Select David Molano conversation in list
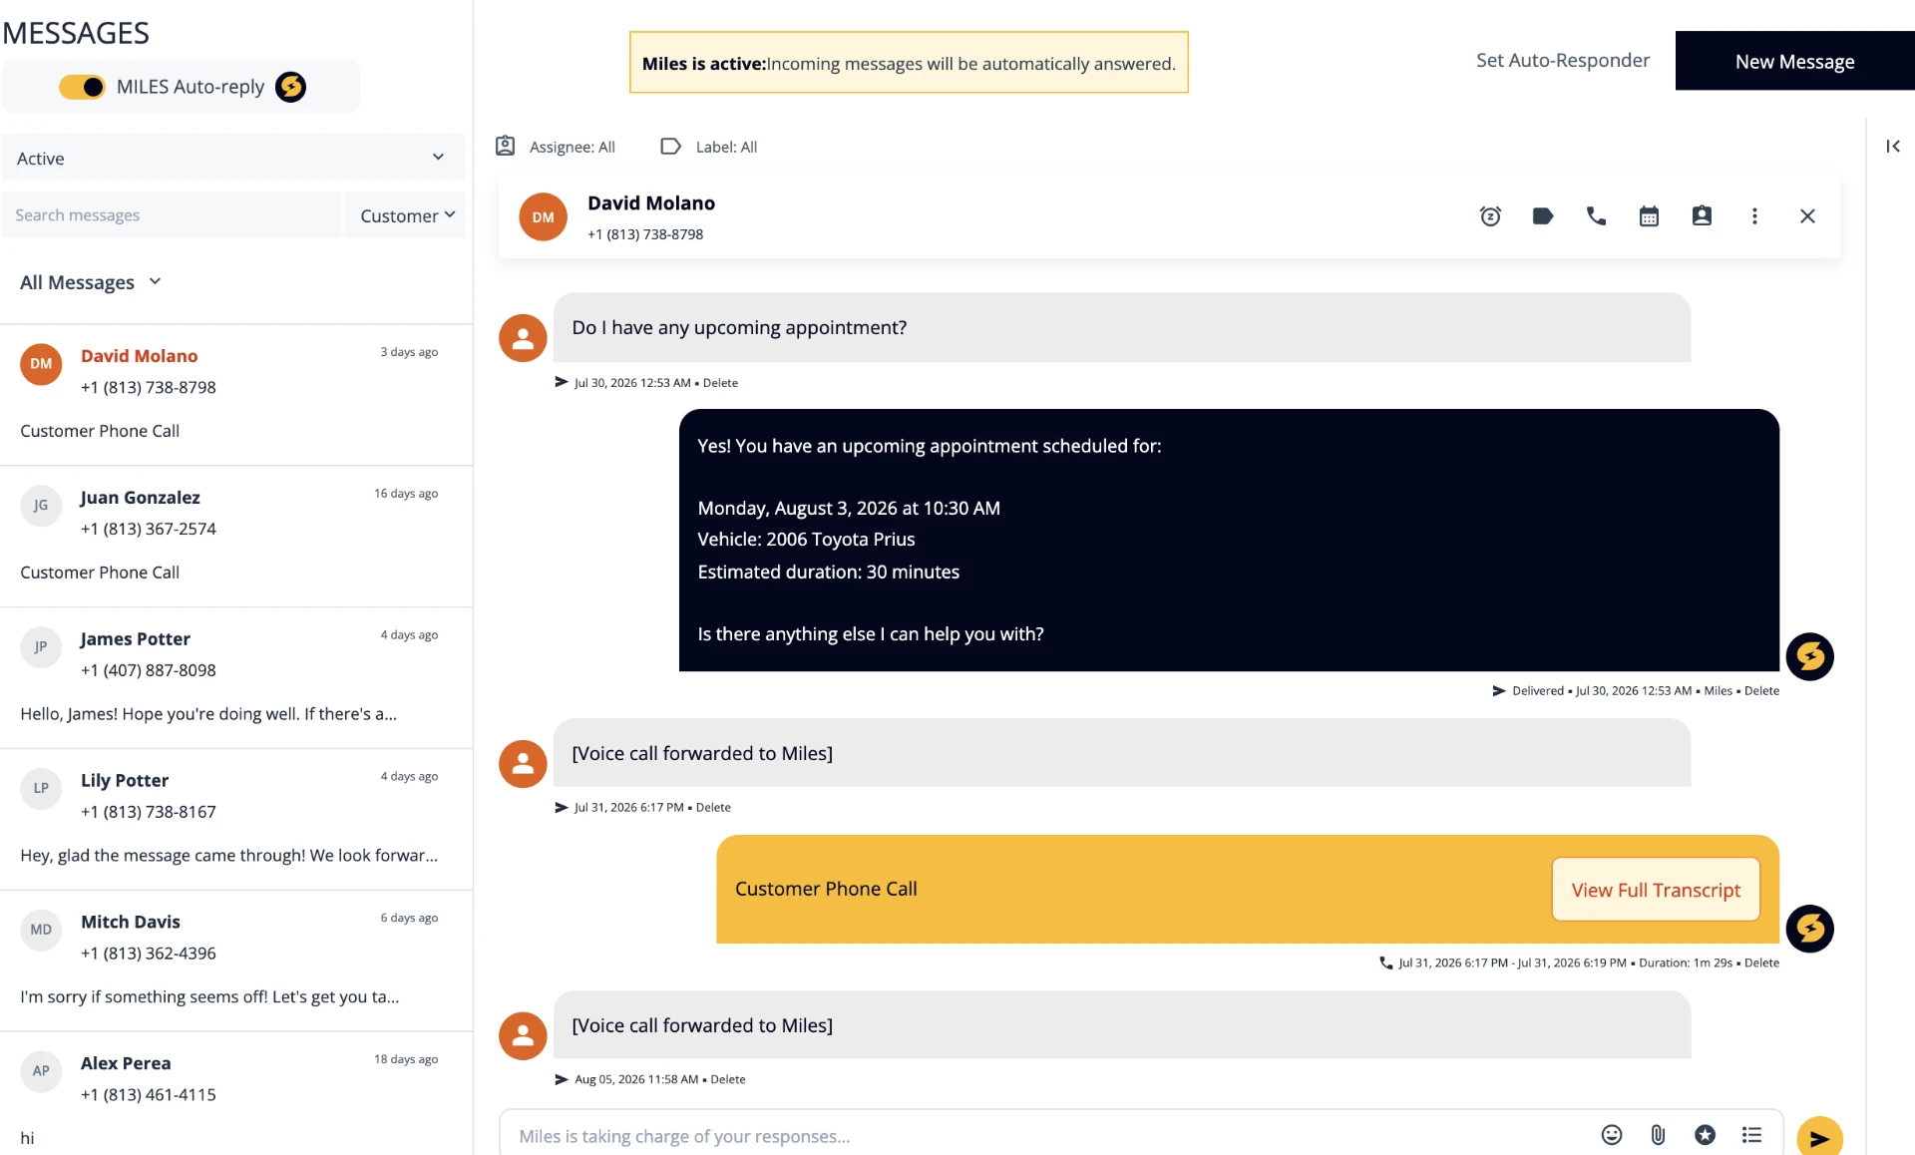Screen dimensions: 1915x1155 click(236, 395)
